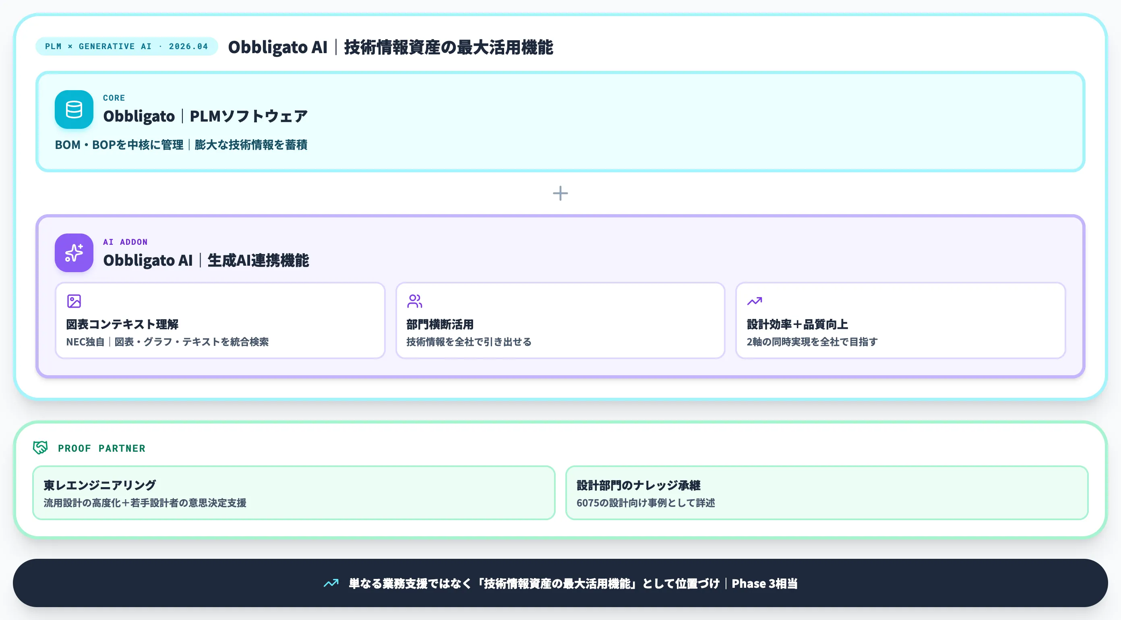Open the 設計効率＋品質向上 card
Screen dimensions: 1121x620
[x=900, y=320]
